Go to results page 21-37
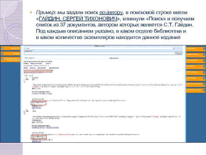 (31, 75)
